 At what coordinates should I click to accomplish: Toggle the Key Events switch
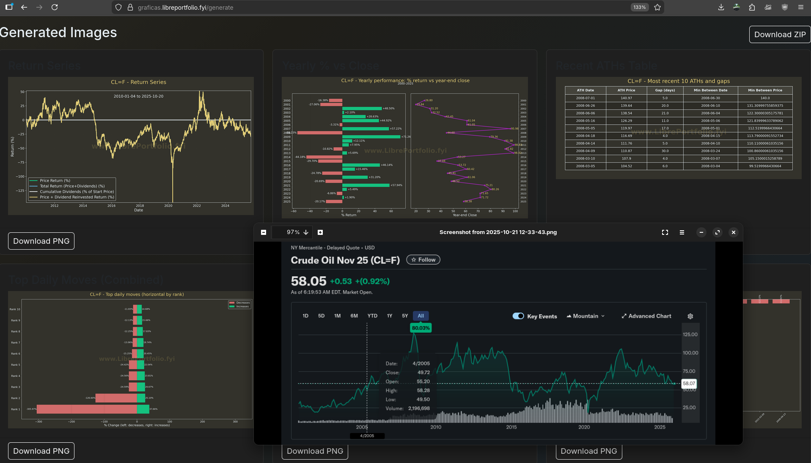pos(518,316)
